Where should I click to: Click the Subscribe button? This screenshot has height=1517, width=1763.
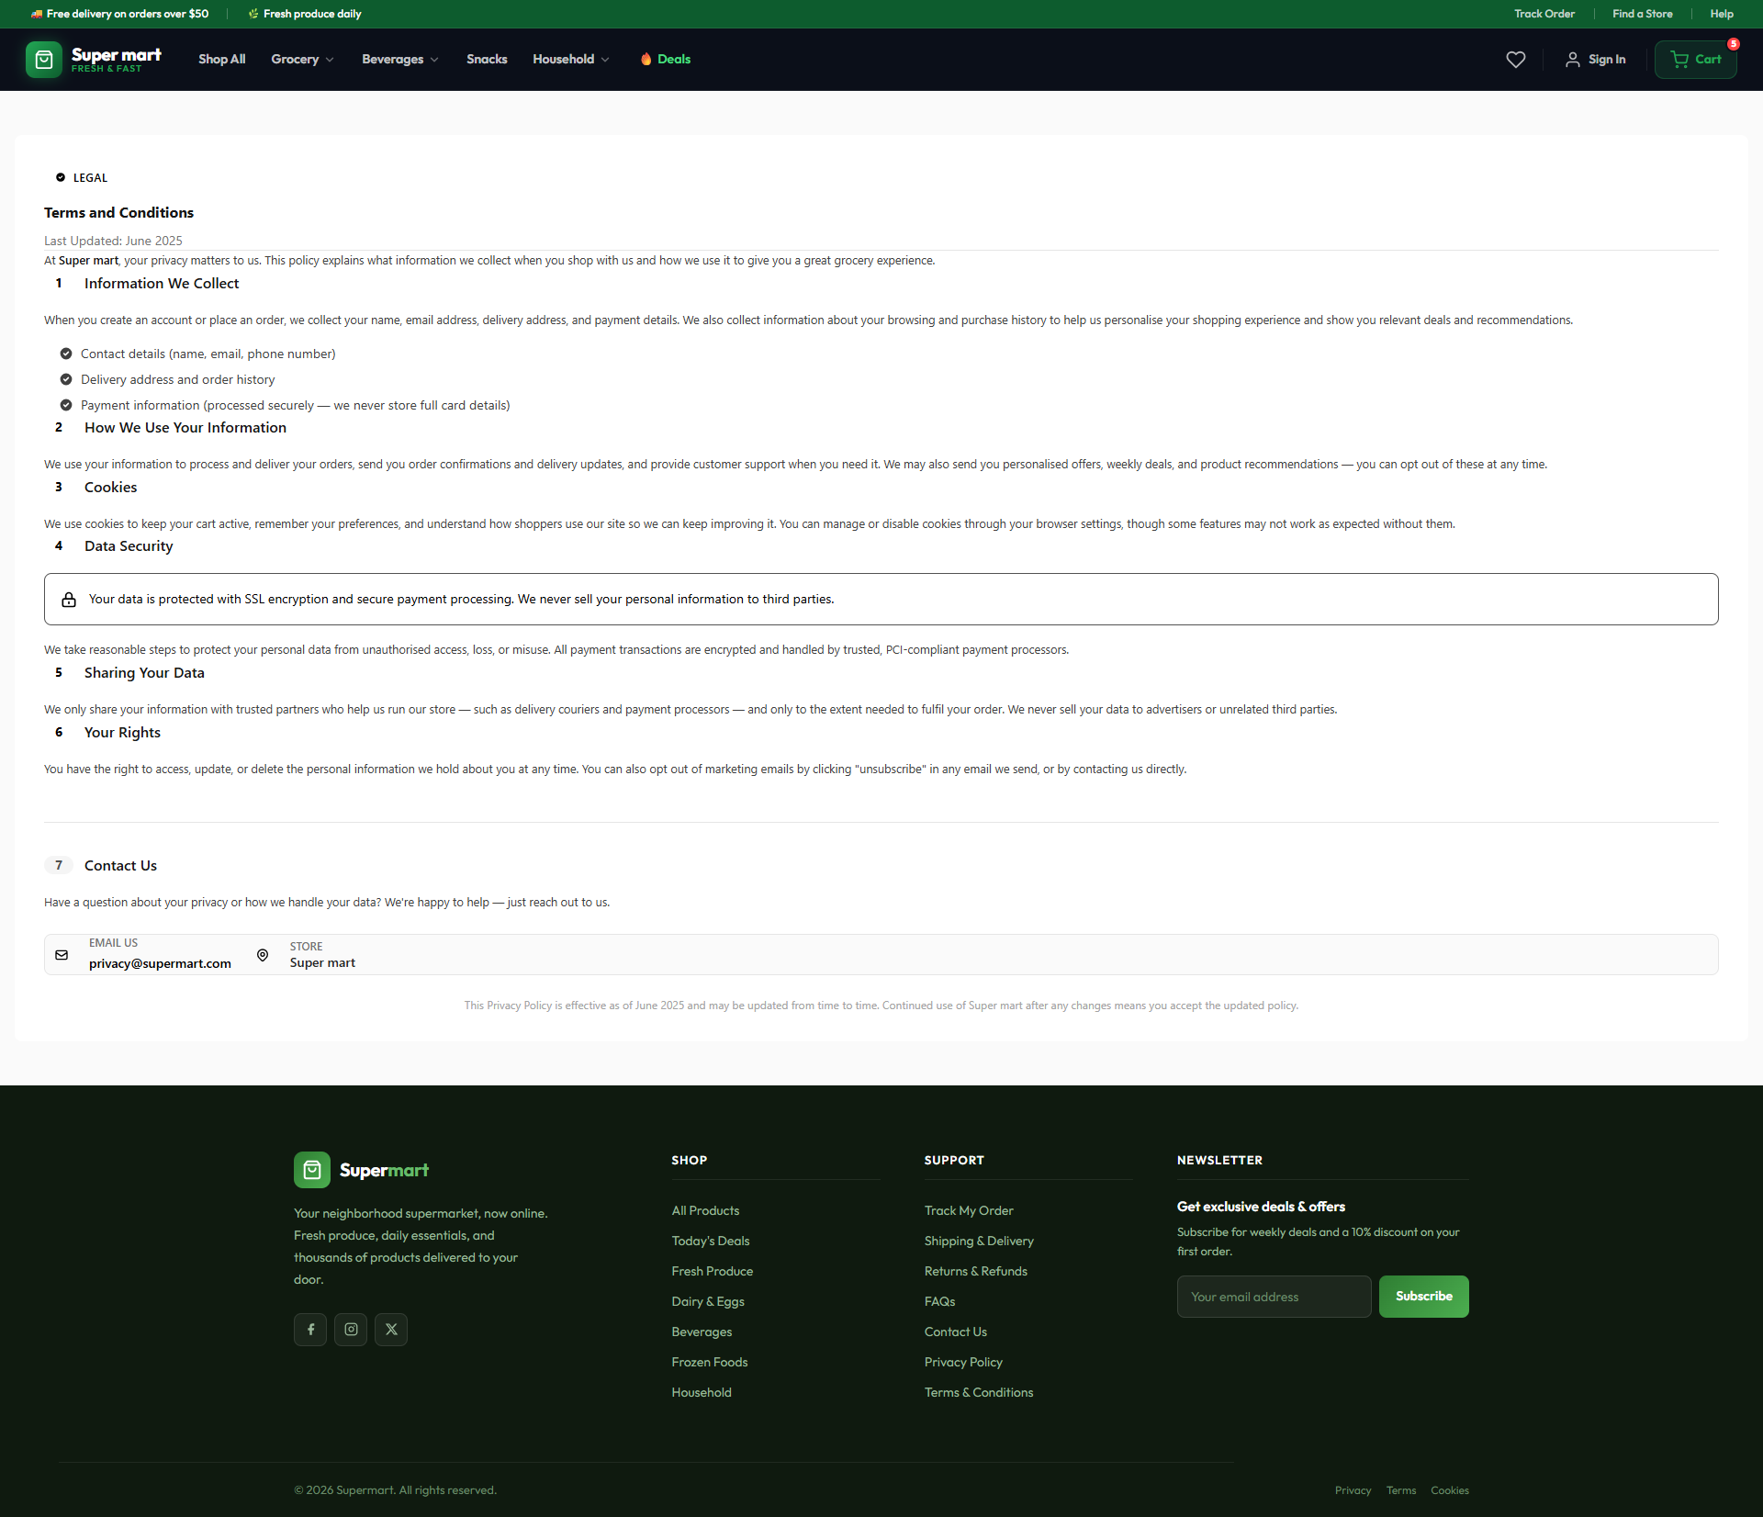(x=1424, y=1297)
